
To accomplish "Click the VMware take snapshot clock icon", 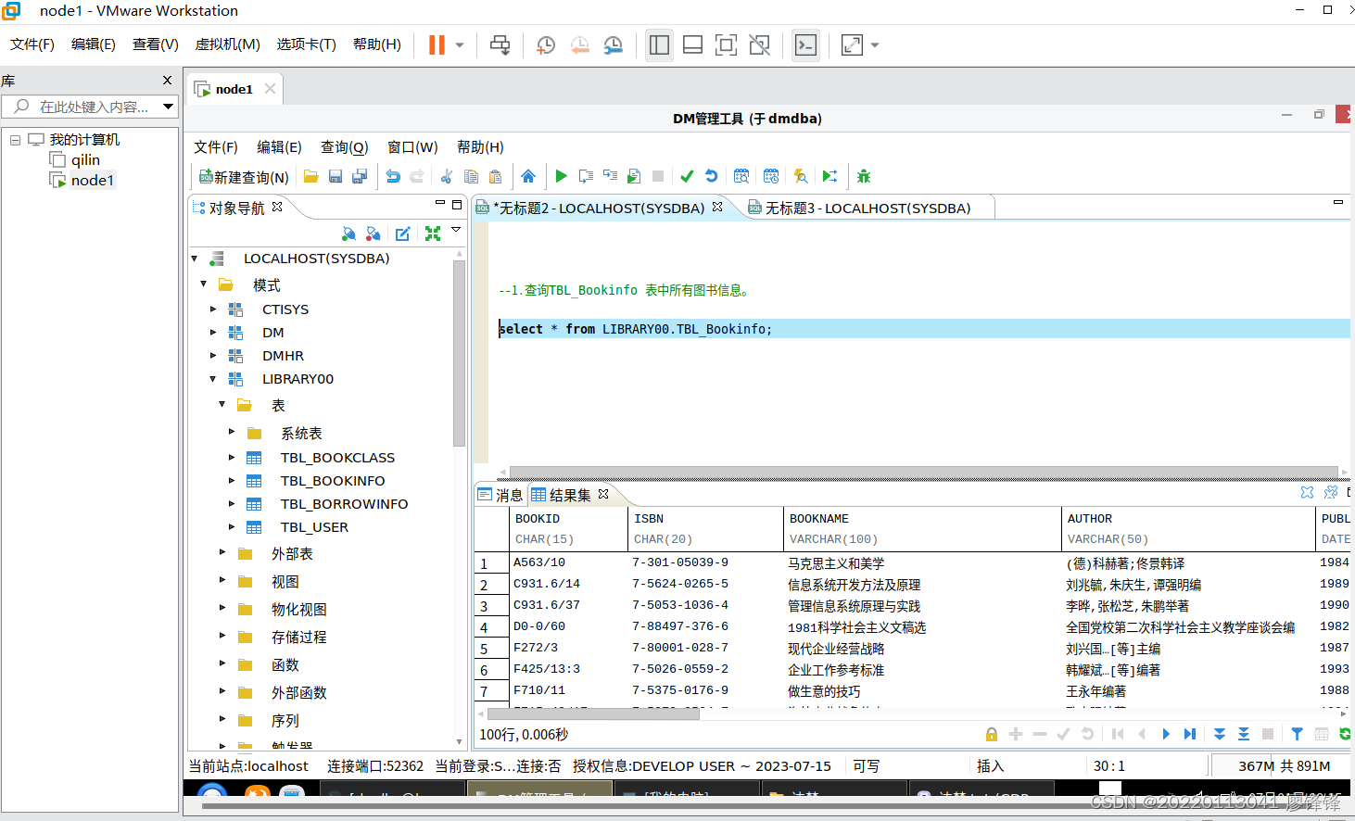I will click(546, 44).
